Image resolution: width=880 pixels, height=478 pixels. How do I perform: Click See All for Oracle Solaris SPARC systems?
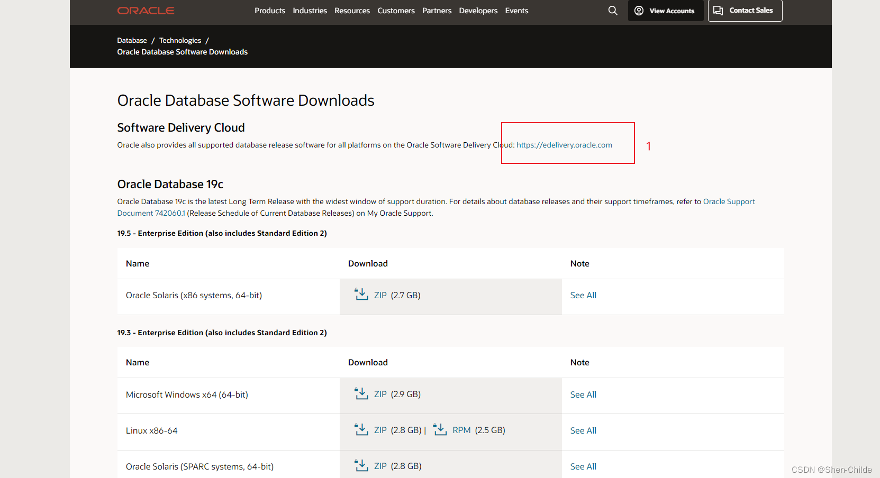583,466
